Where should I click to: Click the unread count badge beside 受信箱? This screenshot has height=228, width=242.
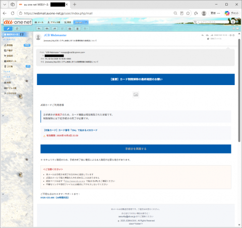point(27,45)
